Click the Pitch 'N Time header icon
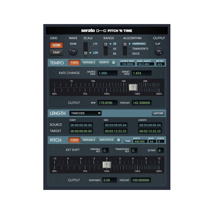 pyautogui.click(x=102, y=30)
